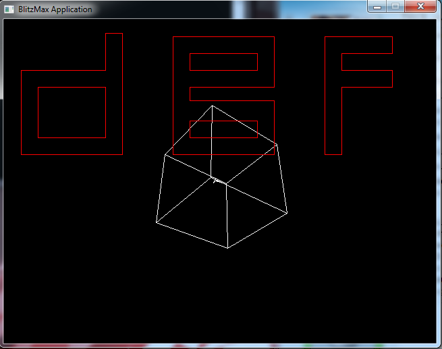
Task: Click the upper inner rectangle of letter e
Action: [x=223, y=62]
